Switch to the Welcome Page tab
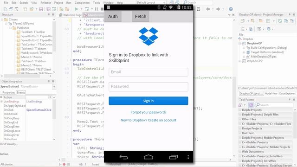This screenshot has height=167, width=297. click(x=70, y=15)
